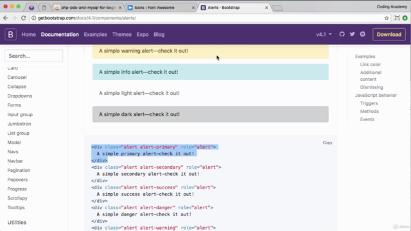Open Themes in navbar
Image resolution: width=411 pixels, height=231 pixels.
click(x=121, y=34)
